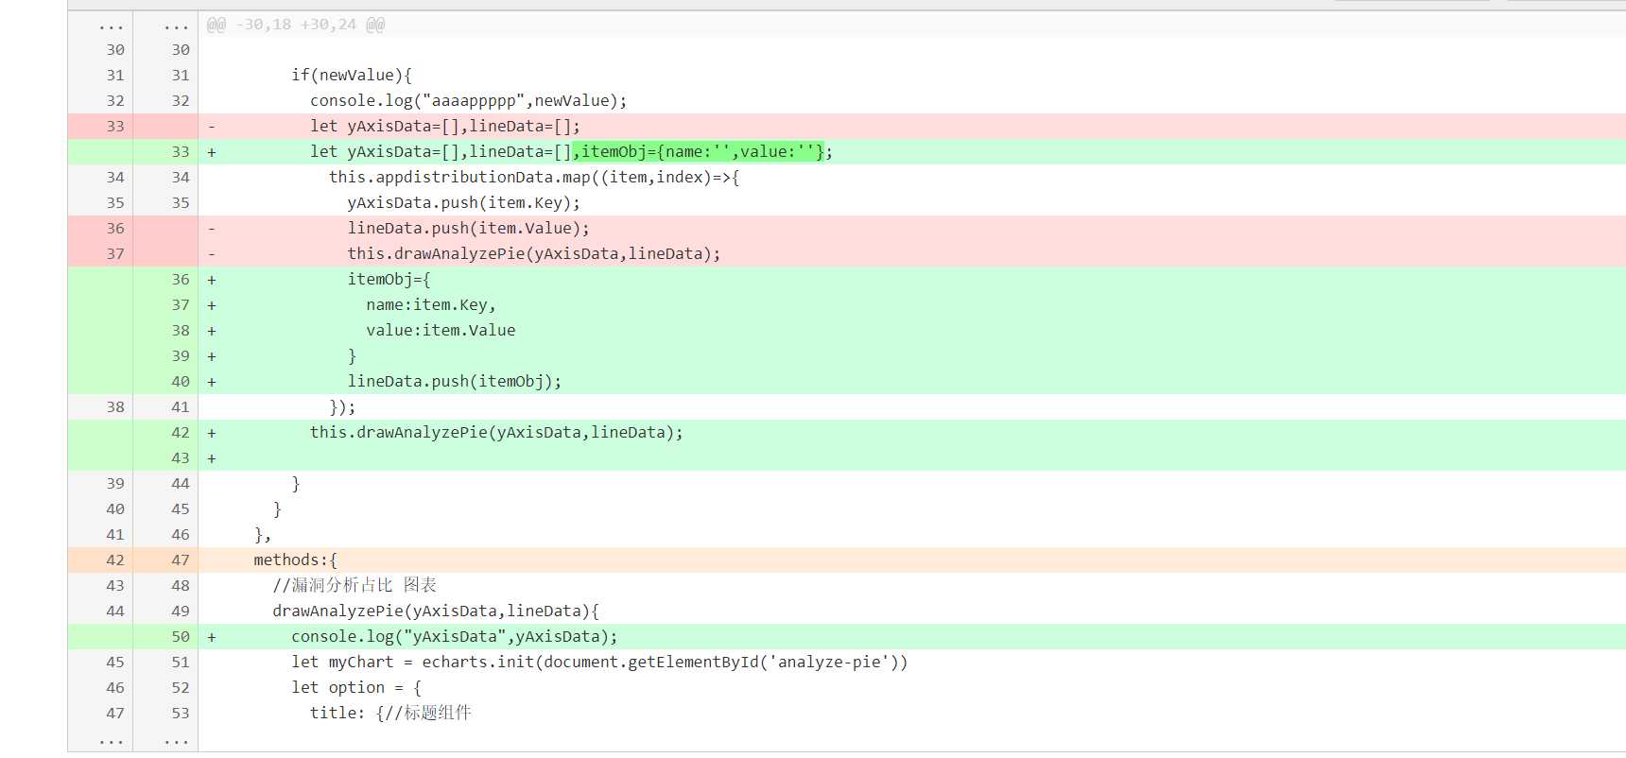This screenshot has width=1626, height=758.
Task: Click removed lineData.push(item.Value) line
Action: pos(469,228)
